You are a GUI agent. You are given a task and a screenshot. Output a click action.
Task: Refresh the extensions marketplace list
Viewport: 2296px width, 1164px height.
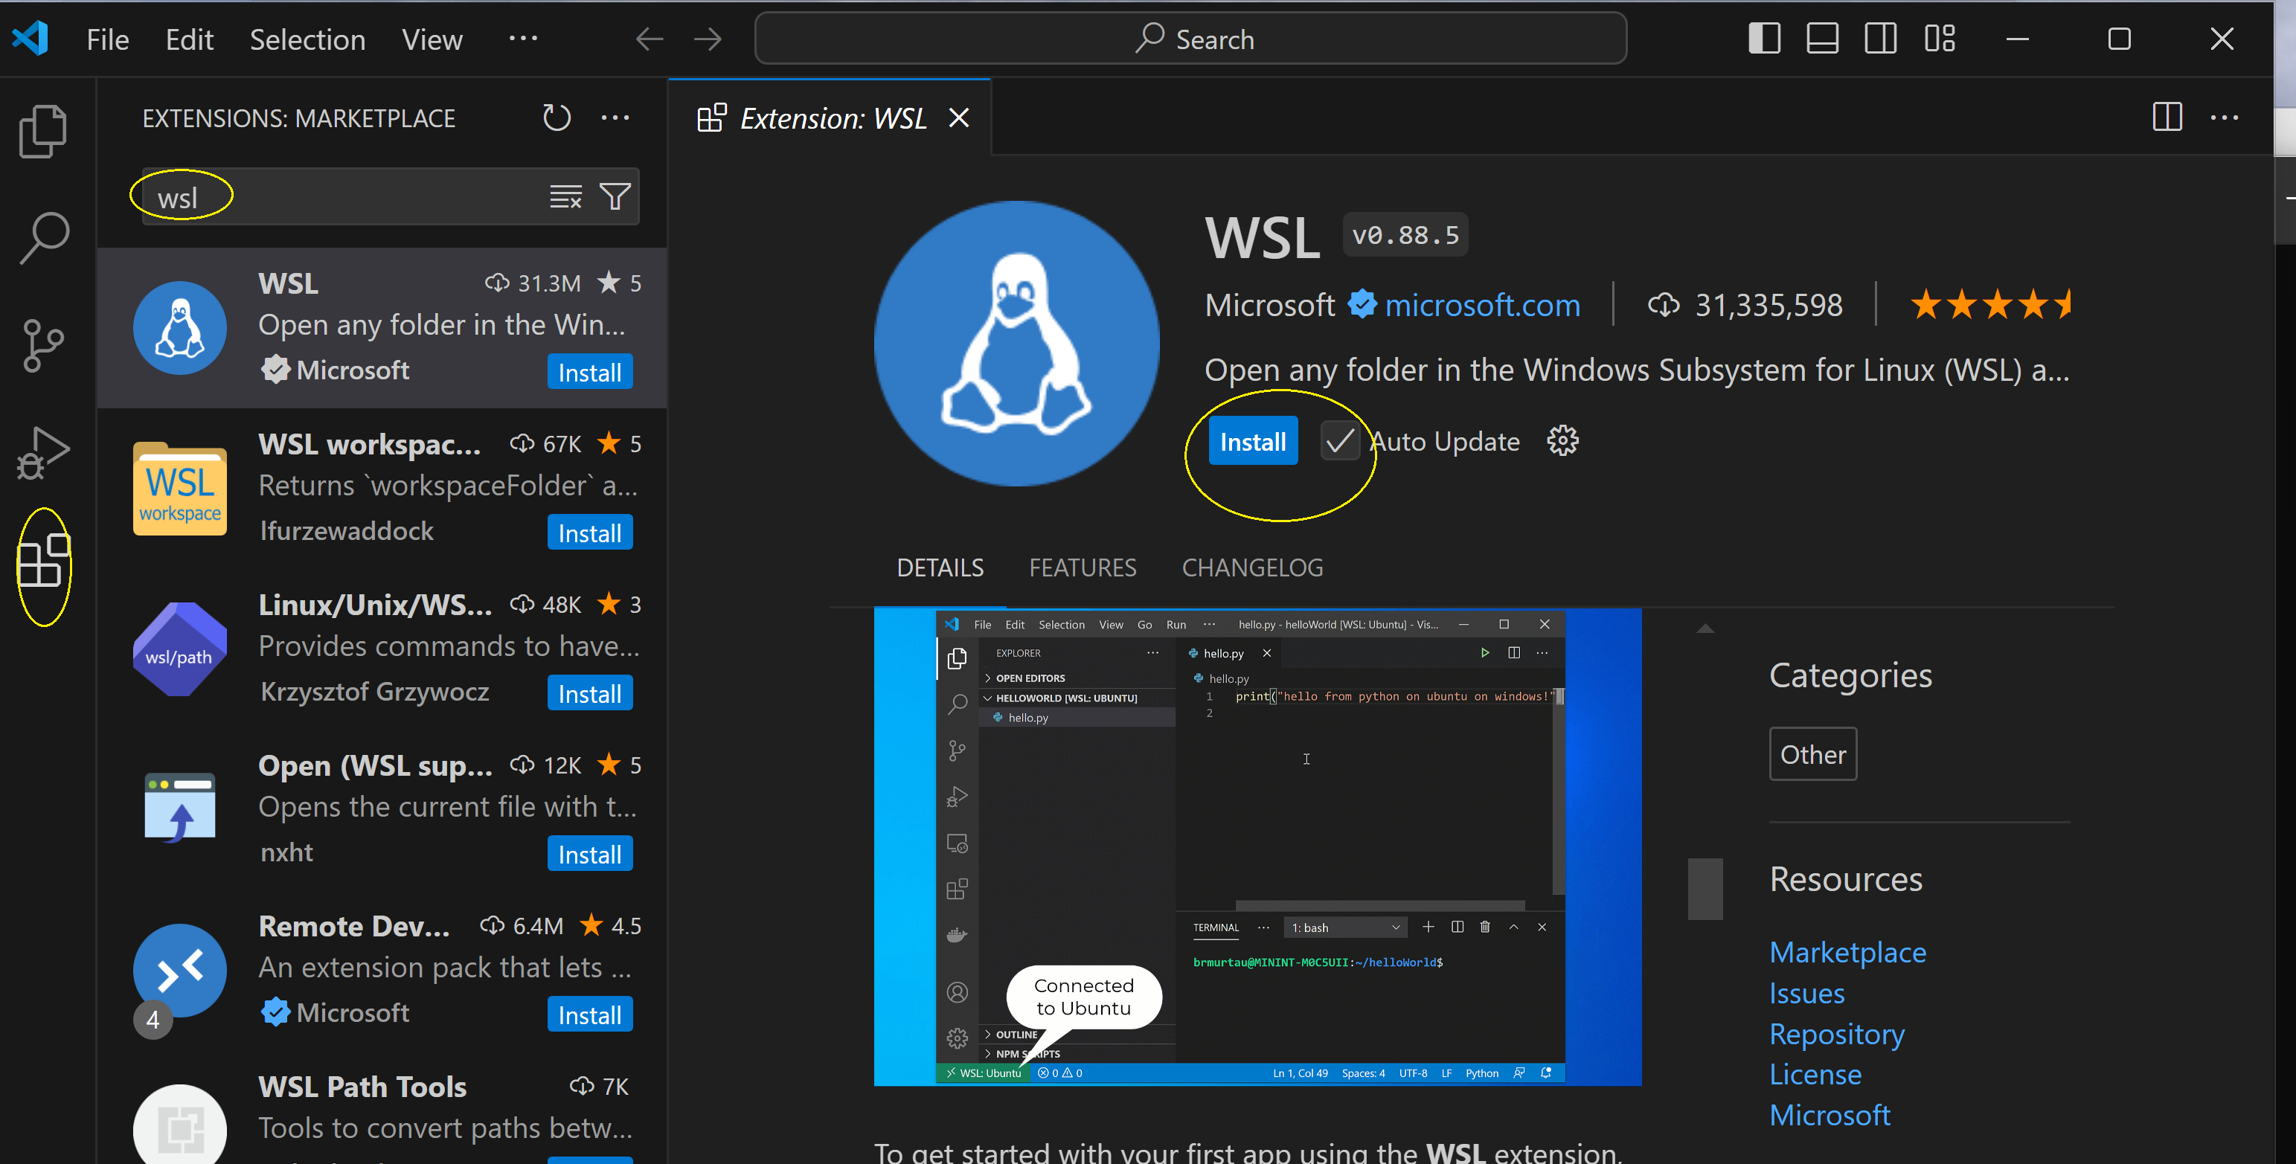tap(557, 118)
